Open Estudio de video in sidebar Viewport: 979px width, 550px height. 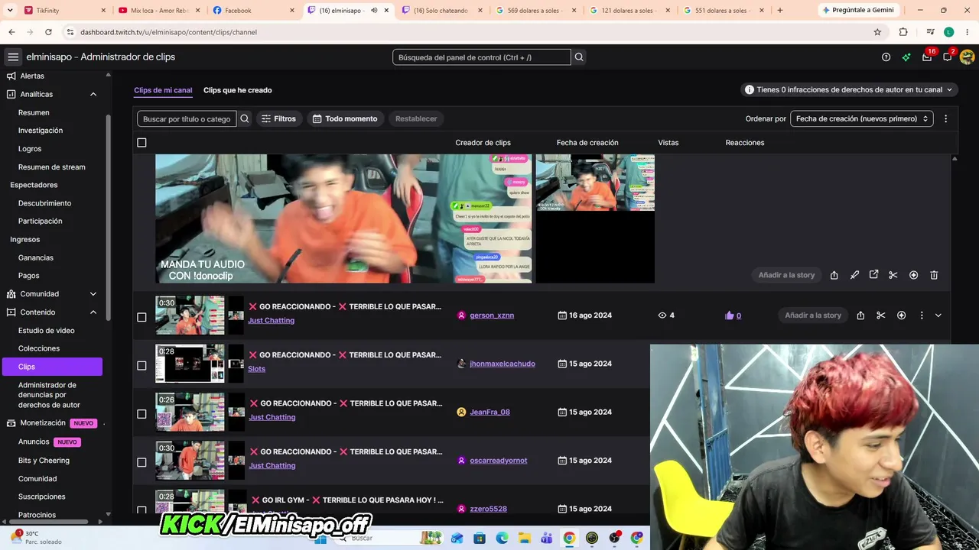(47, 331)
